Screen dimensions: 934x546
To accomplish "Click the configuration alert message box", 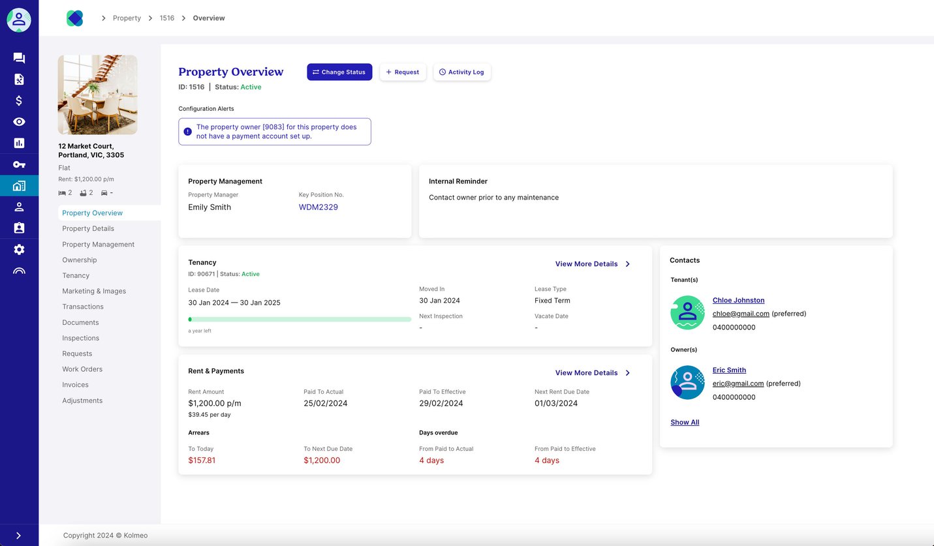I will tap(275, 132).
